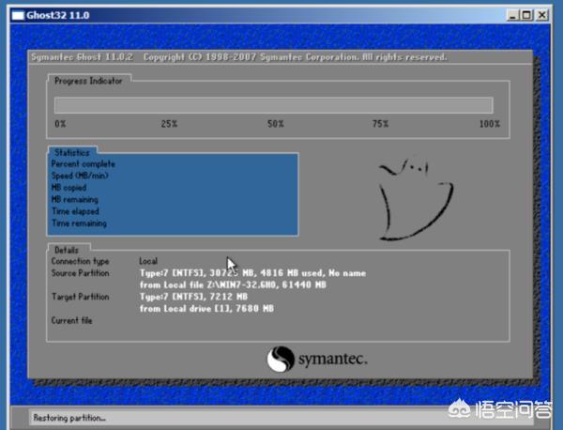The image size is (563, 430).
Task: Click the 'Time remaining' statistic row
Action: (80, 223)
